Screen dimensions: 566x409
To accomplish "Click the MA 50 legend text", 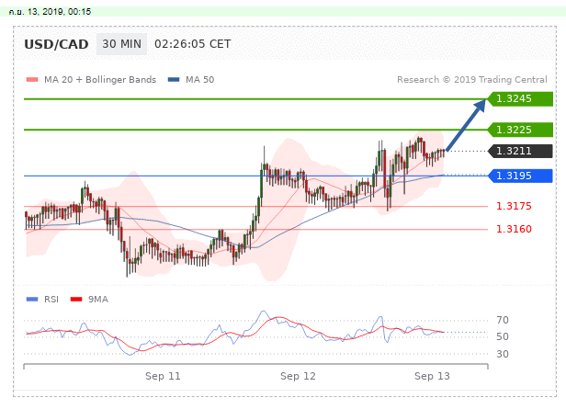I will (x=200, y=79).
